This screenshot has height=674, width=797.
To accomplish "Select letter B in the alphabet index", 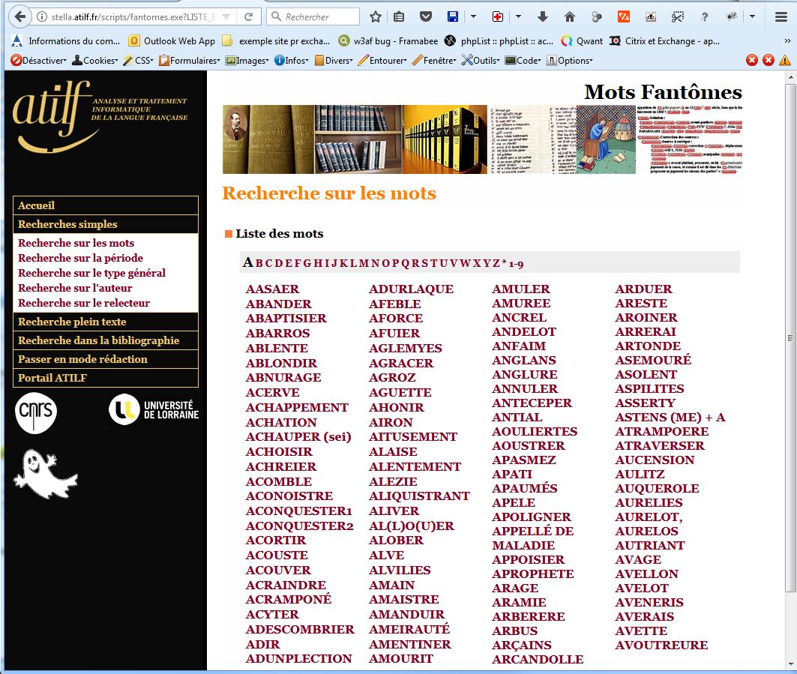I will pos(259,263).
